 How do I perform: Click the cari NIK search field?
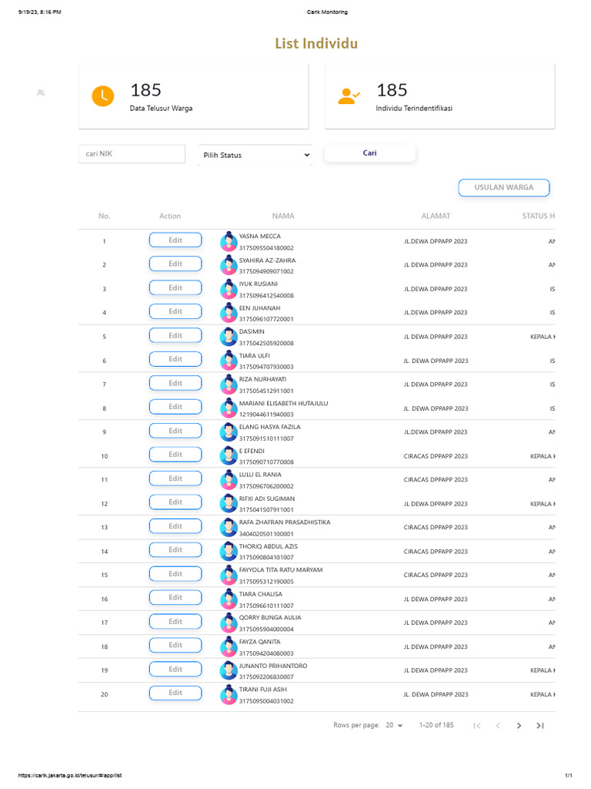[132, 154]
